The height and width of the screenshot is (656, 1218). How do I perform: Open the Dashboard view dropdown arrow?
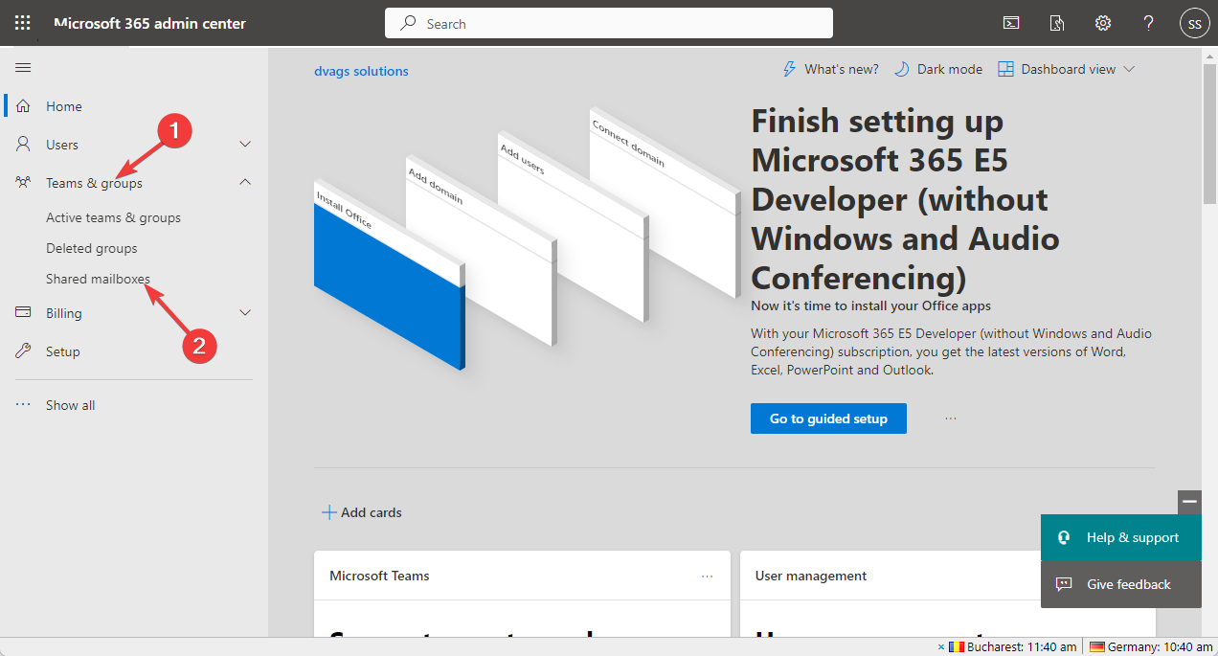point(1129,69)
